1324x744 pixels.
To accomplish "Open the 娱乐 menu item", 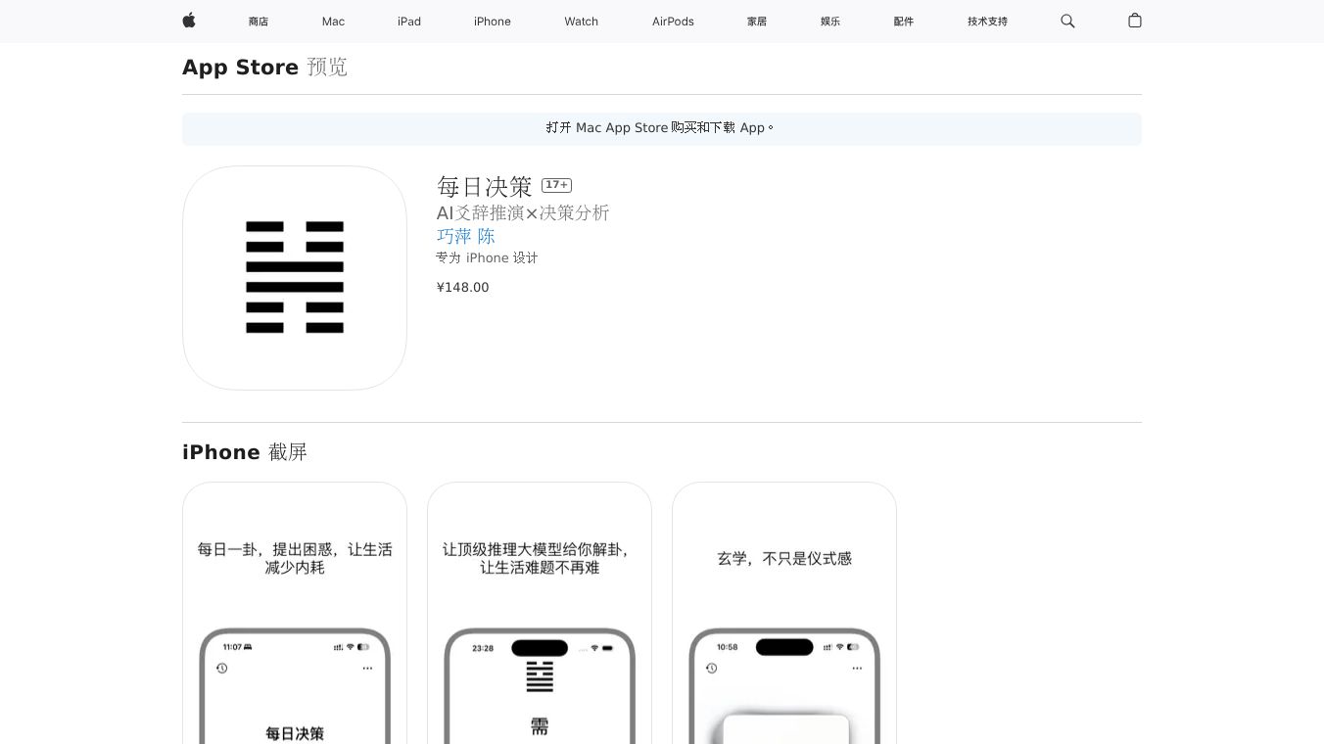I will click(x=830, y=22).
